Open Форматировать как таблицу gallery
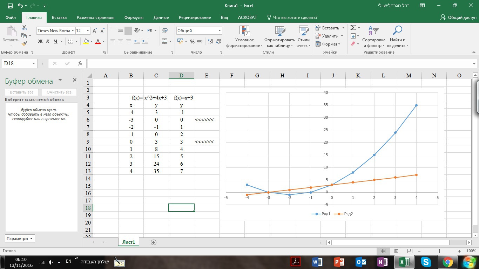Image resolution: width=479 pixels, height=269 pixels. tap(279, 36)
